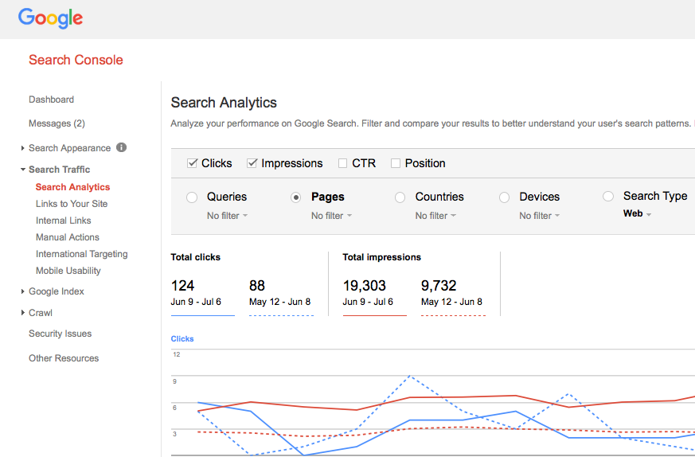
Task: Click comparison impressions value 9,732
Action: (439, 286)
